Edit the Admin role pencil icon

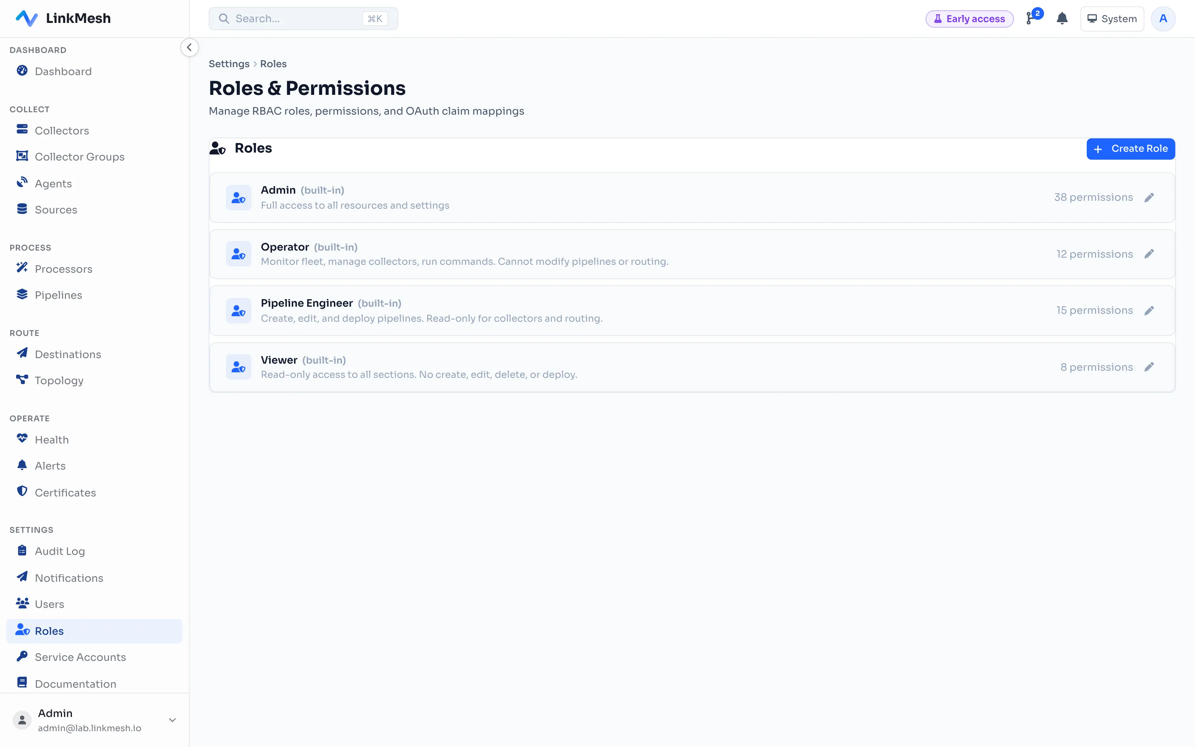1149,198
